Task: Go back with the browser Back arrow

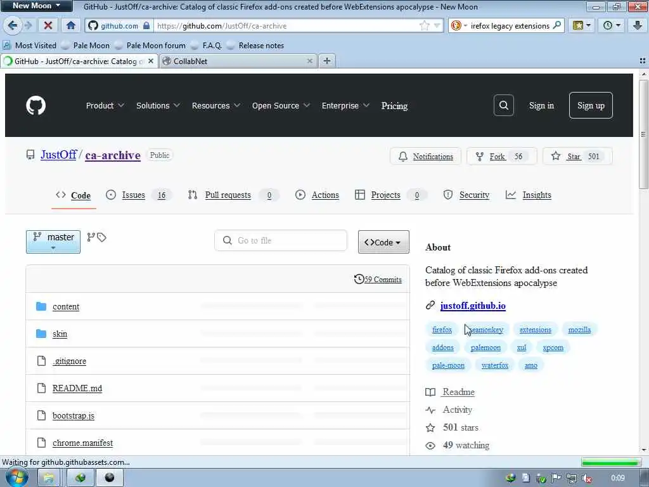Action: (13, 25)
